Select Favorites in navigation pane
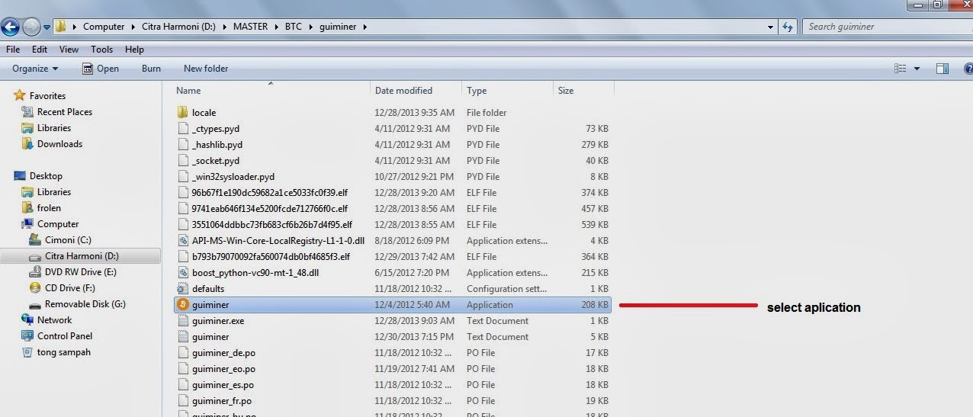This screenshot has width=973, height=417. click(x=47, y=96)
